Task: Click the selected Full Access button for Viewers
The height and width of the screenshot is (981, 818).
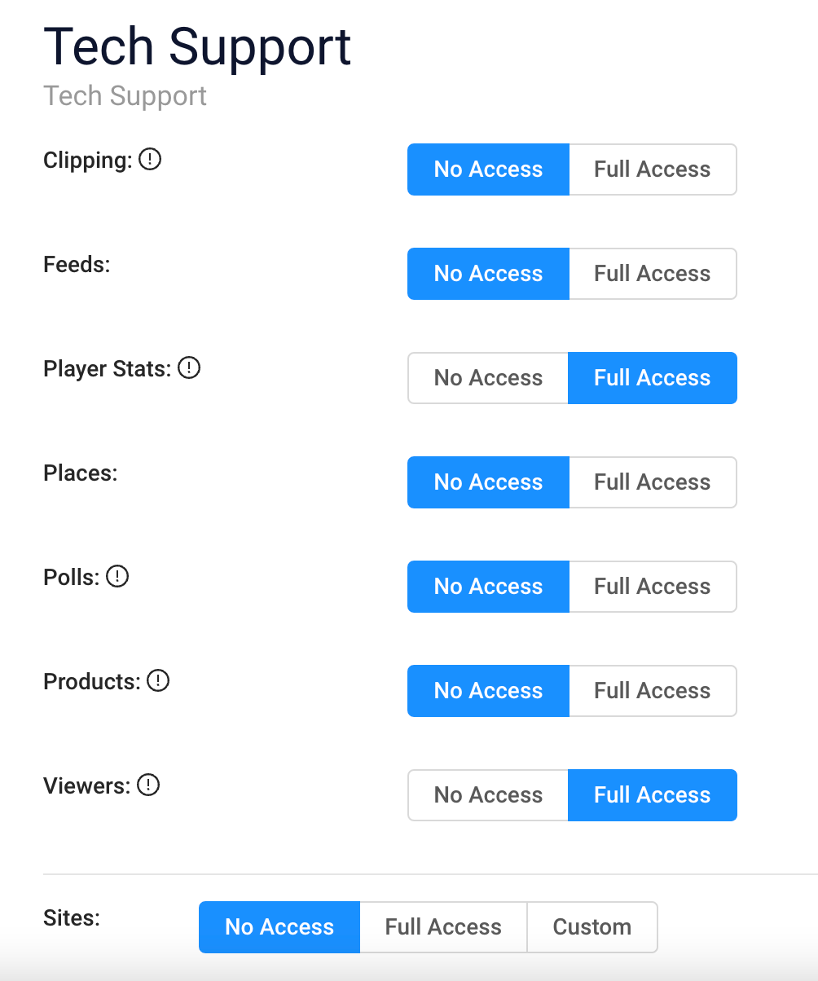Action: [x=653, y=795]
